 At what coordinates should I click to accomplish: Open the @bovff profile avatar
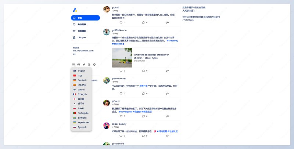tap(106, 9)
